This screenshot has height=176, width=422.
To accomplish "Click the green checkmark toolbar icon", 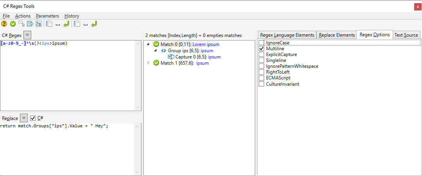I will click(x=13, y=24).
